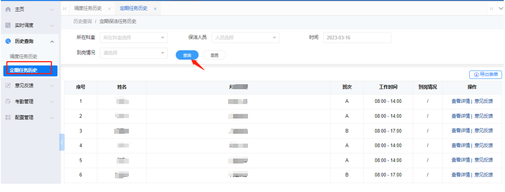Click 查看详情 in row 6

[x=460, y=175]
